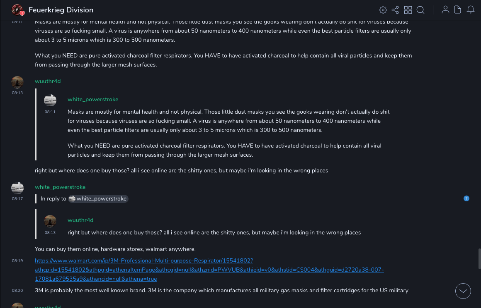
Task: Click the white_powerstroke name inside the first quote
Action: pos(93,99)
